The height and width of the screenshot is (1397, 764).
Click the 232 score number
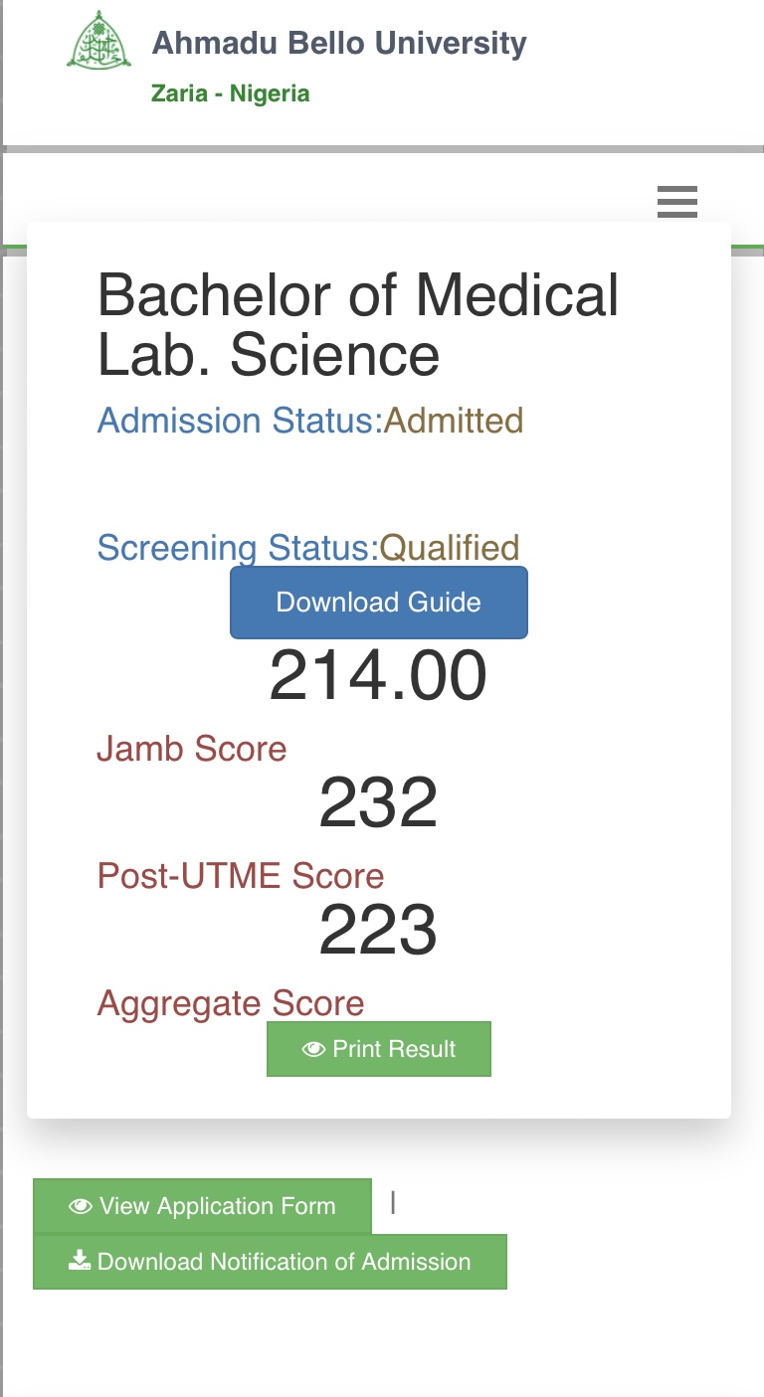378,803
